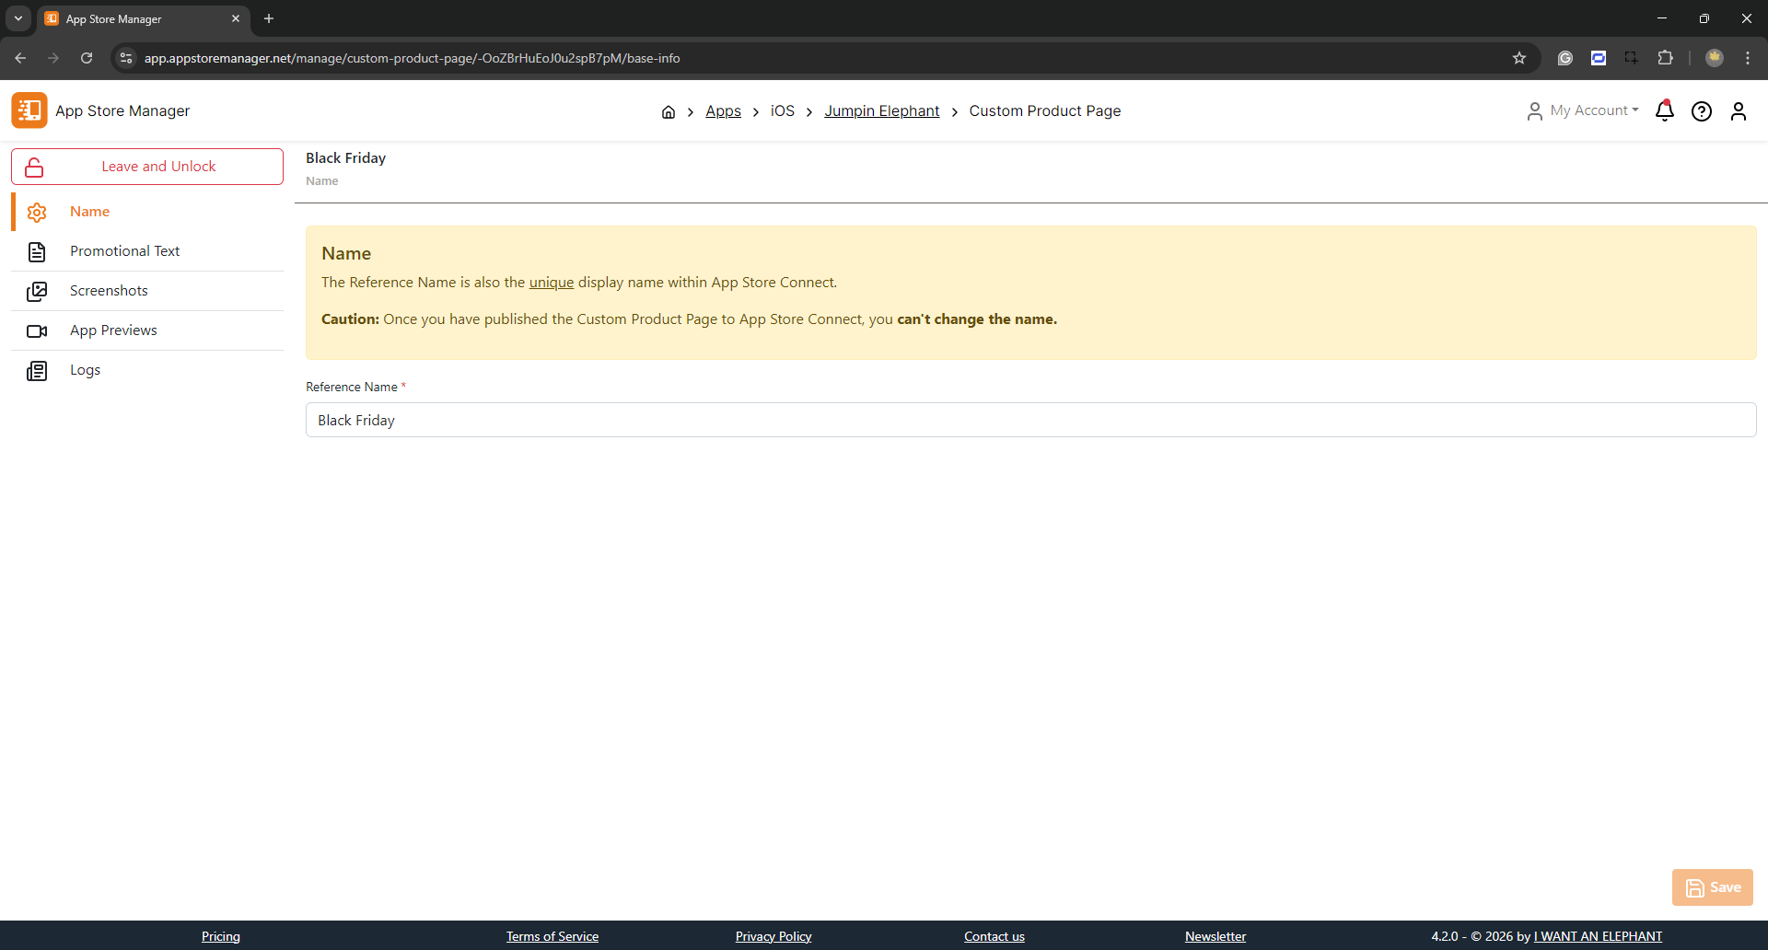Click the user profile icon
Screen dimensions: 1768x950
click(1739, 111)
